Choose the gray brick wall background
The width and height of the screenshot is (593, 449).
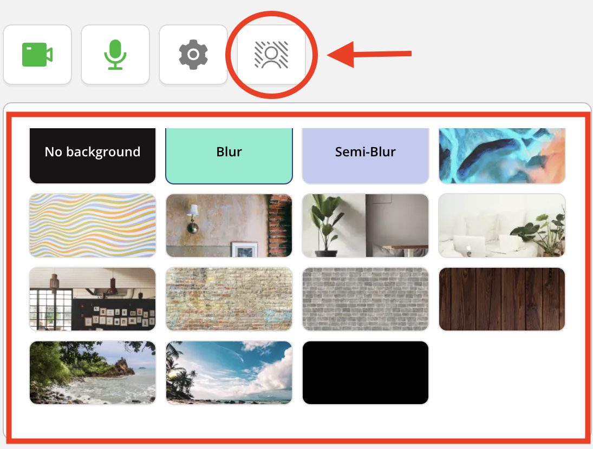[x=366, y=299]
